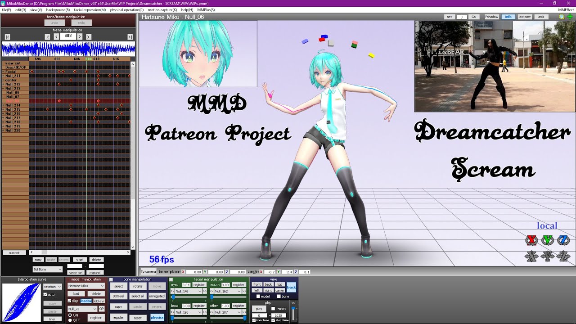576x324 pixels.
Task: Click the local green Y rotation handle
Action: pos(547,240)
